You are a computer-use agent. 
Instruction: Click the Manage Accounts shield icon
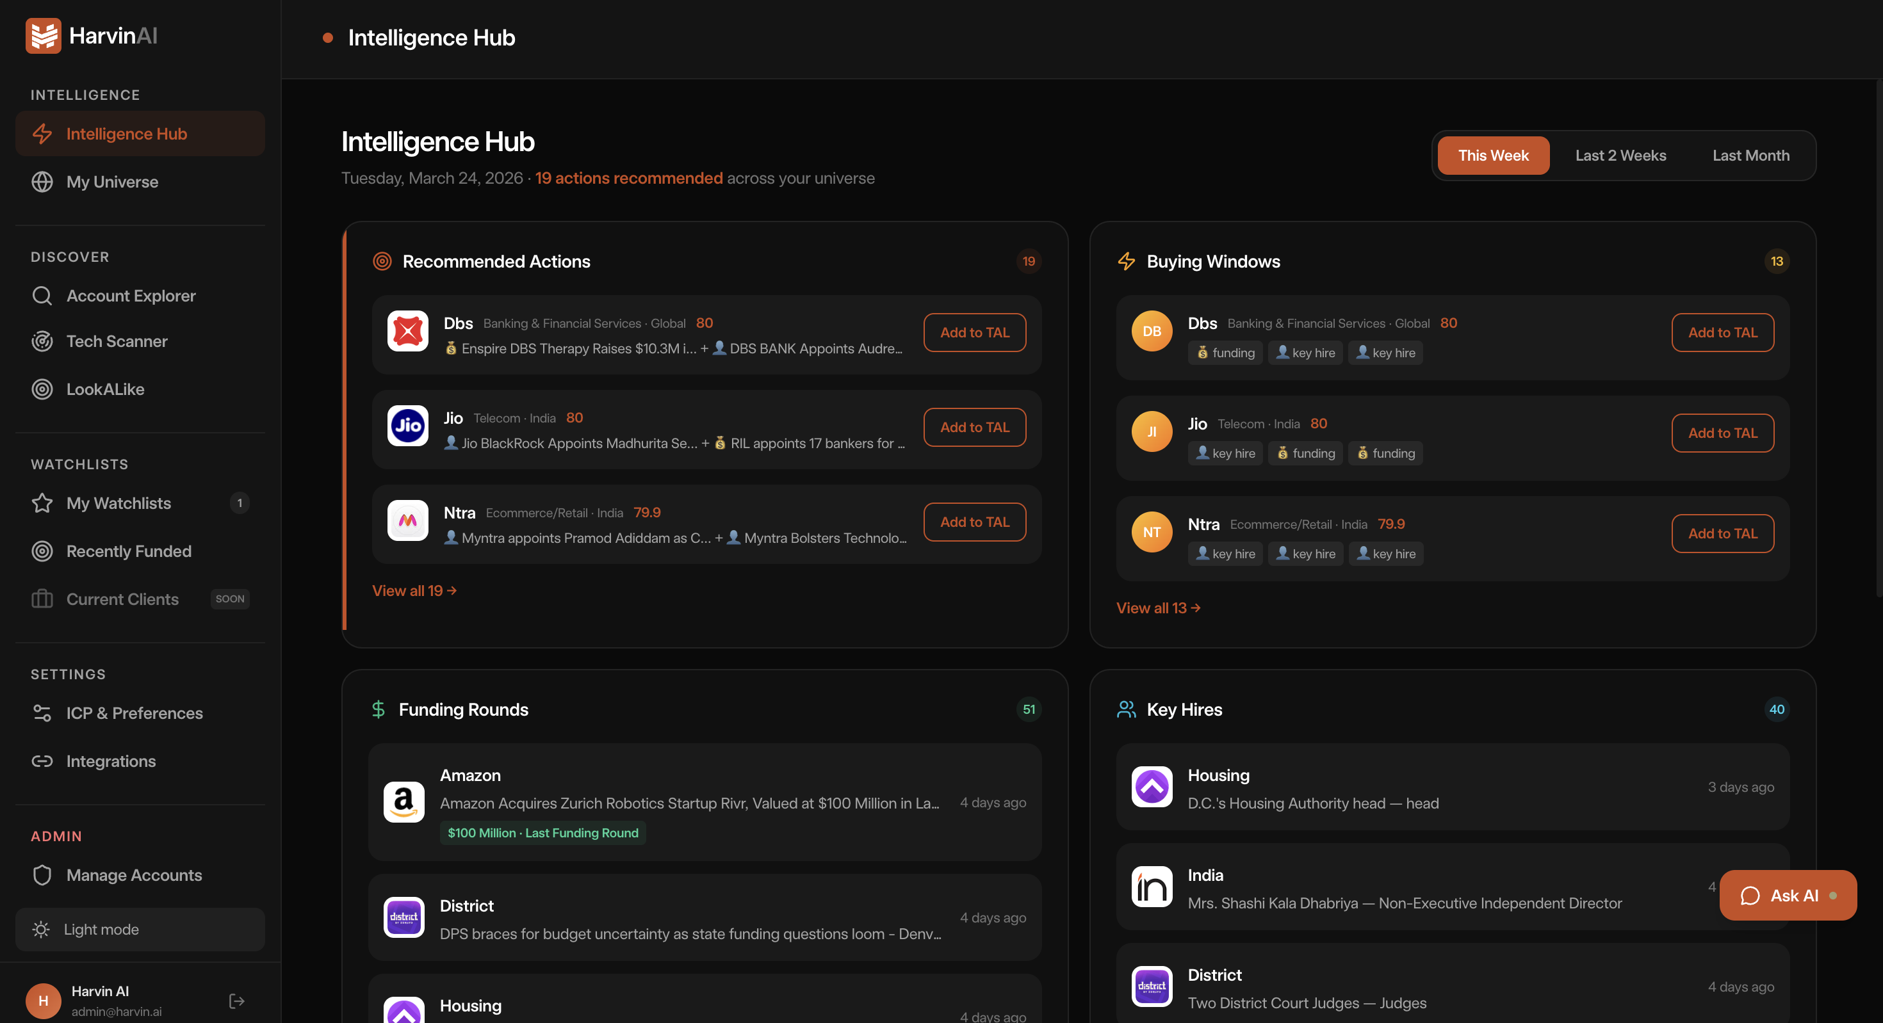[x=42, y=875]
